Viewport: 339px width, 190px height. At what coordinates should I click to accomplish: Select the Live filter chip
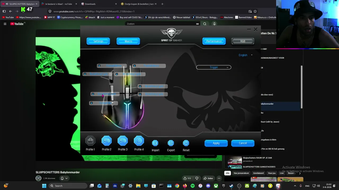[282, 173]
